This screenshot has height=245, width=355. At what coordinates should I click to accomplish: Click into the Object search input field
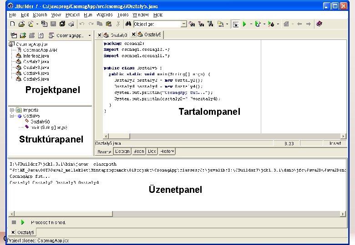[157, 24]
